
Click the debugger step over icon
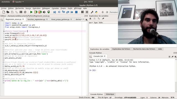(x=59, y=12)
